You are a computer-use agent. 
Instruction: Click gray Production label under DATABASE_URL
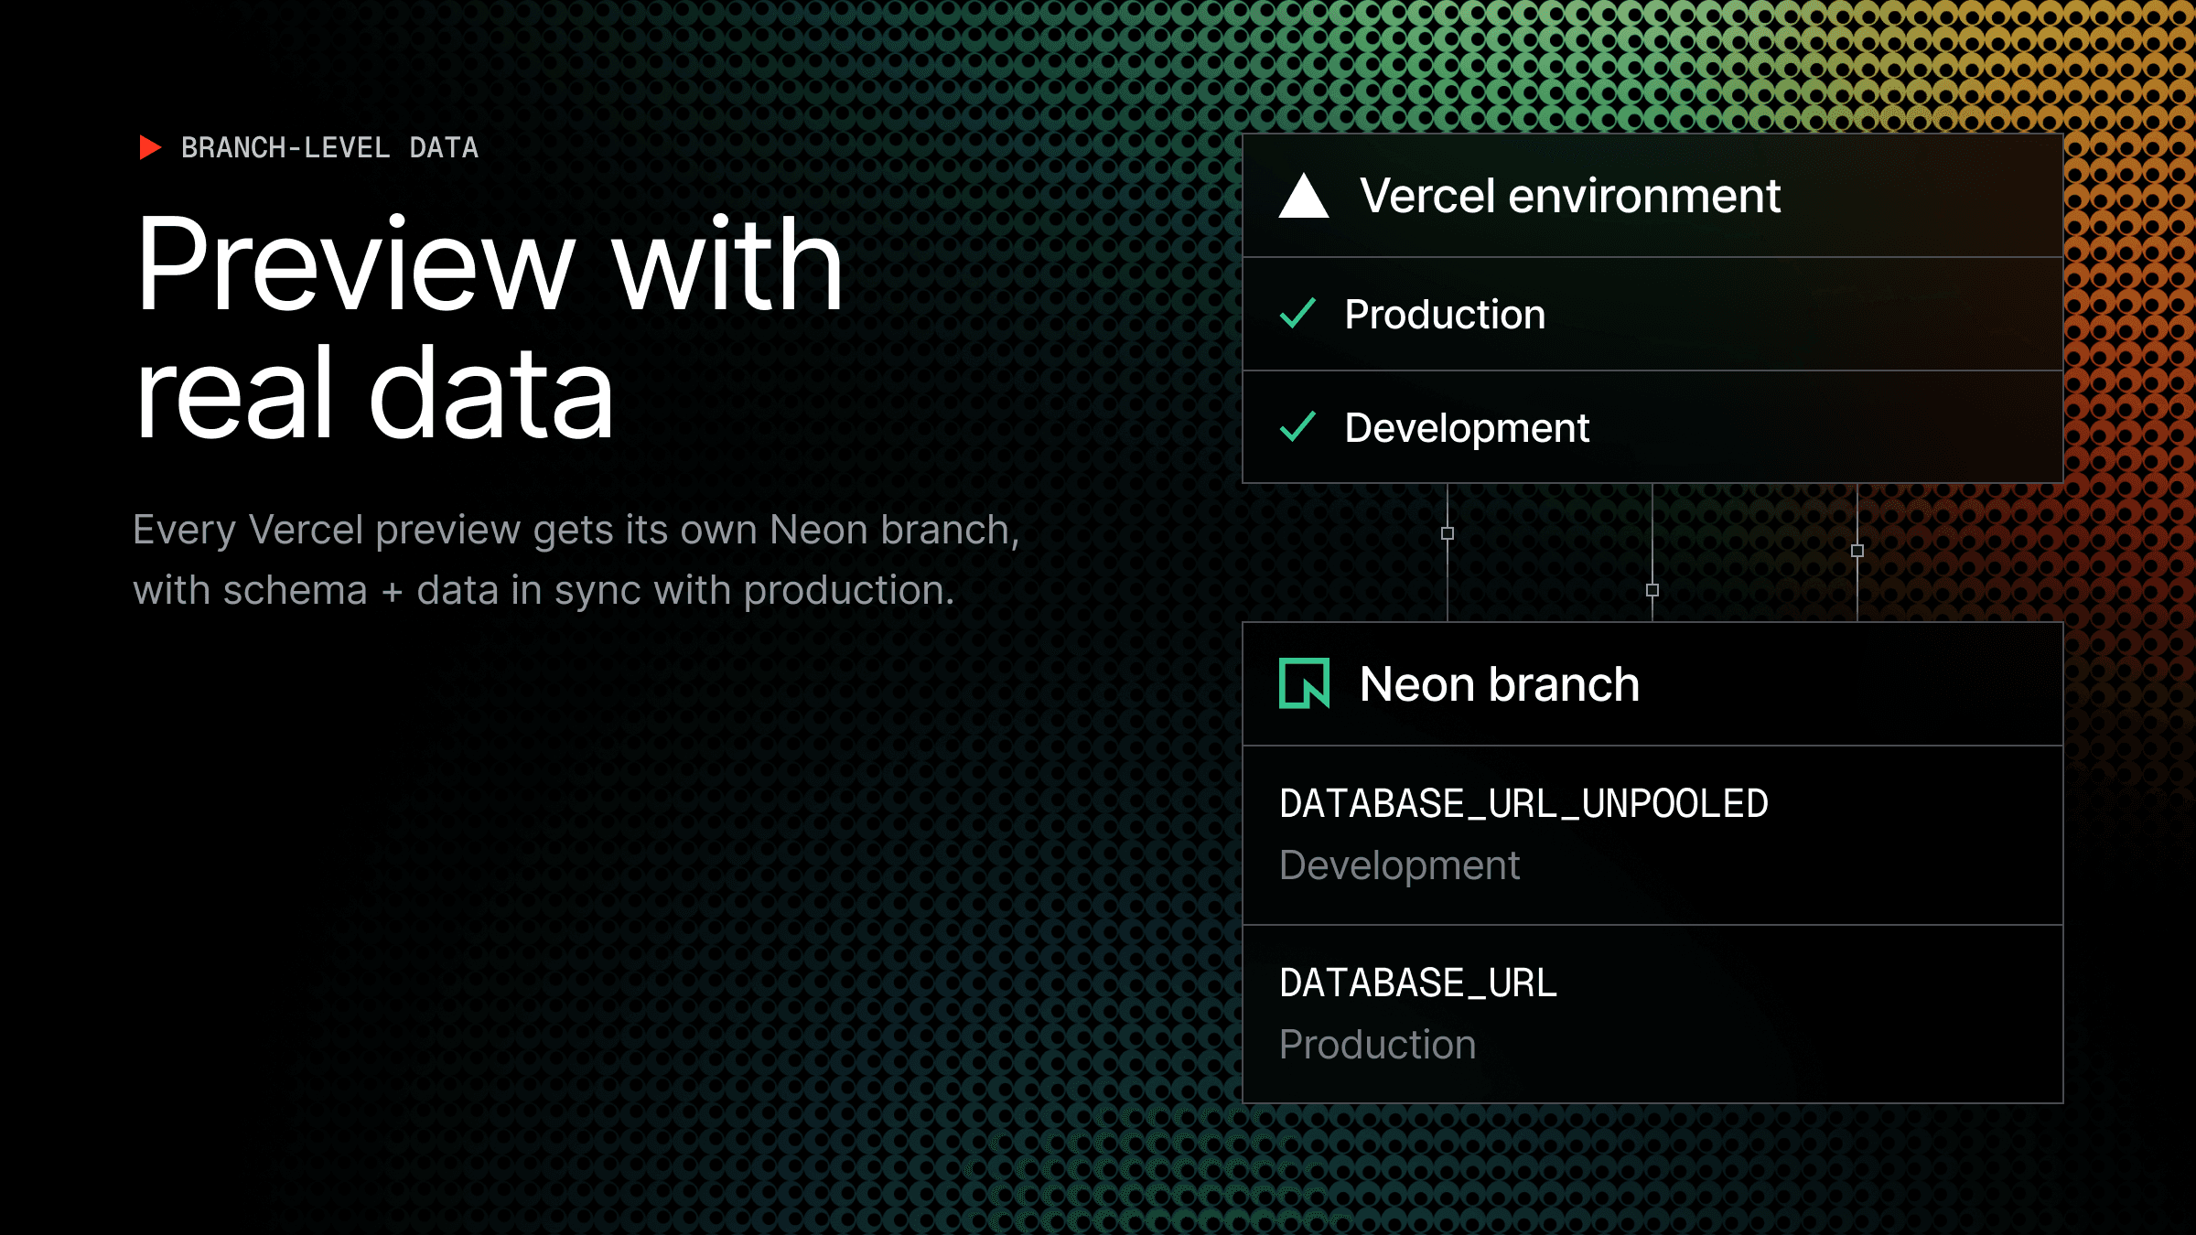[1377, 1045]
